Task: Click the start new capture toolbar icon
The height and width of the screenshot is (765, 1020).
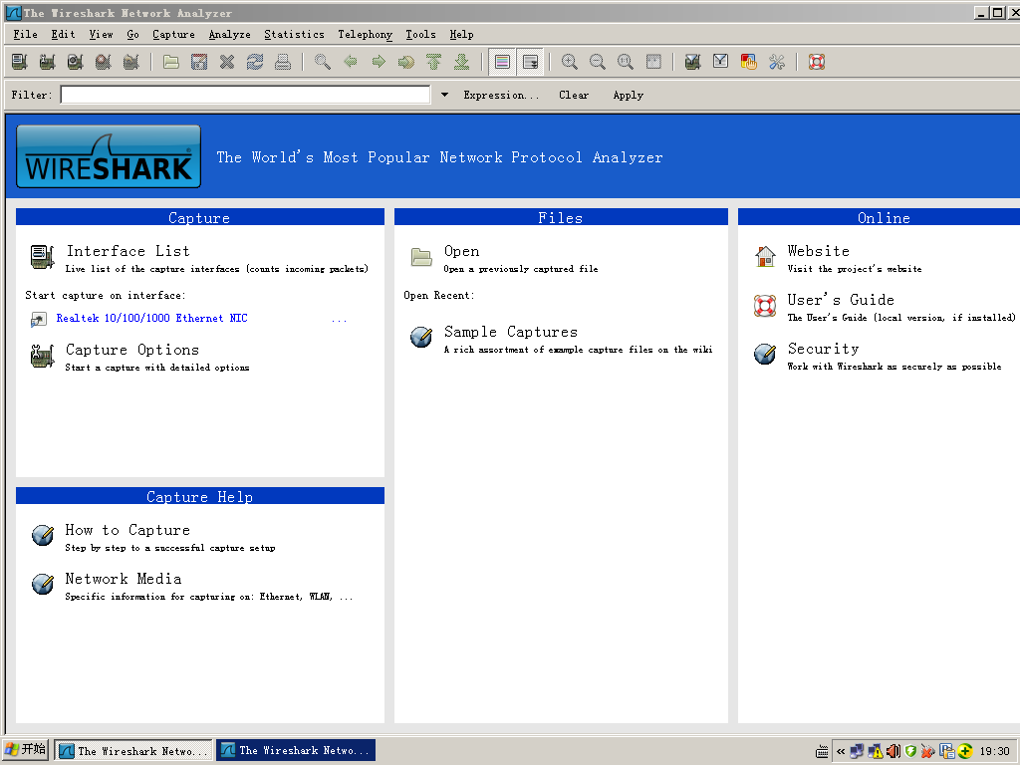Action: point(75,62)
